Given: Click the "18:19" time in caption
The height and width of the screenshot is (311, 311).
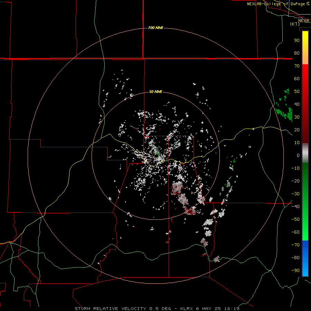Looking at the screenshot, I should 232,309.
